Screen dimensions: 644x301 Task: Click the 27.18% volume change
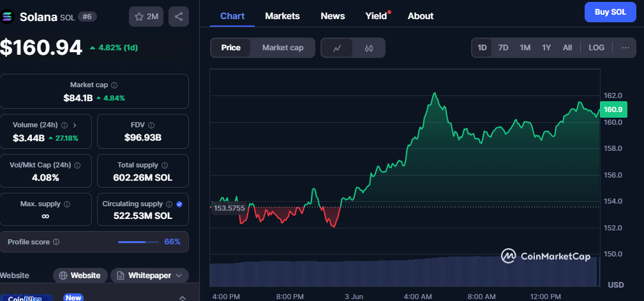click(x=63, y=138)
